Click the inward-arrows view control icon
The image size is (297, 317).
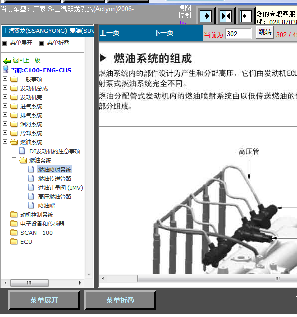click(x=226, y=16)
